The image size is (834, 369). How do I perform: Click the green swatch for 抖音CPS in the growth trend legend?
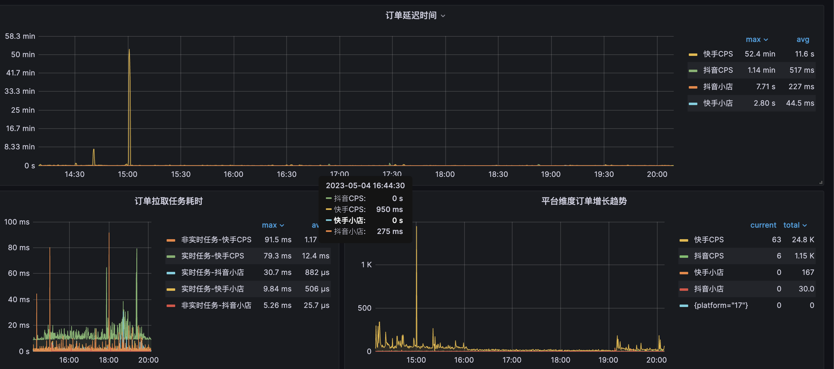point(684,256)
